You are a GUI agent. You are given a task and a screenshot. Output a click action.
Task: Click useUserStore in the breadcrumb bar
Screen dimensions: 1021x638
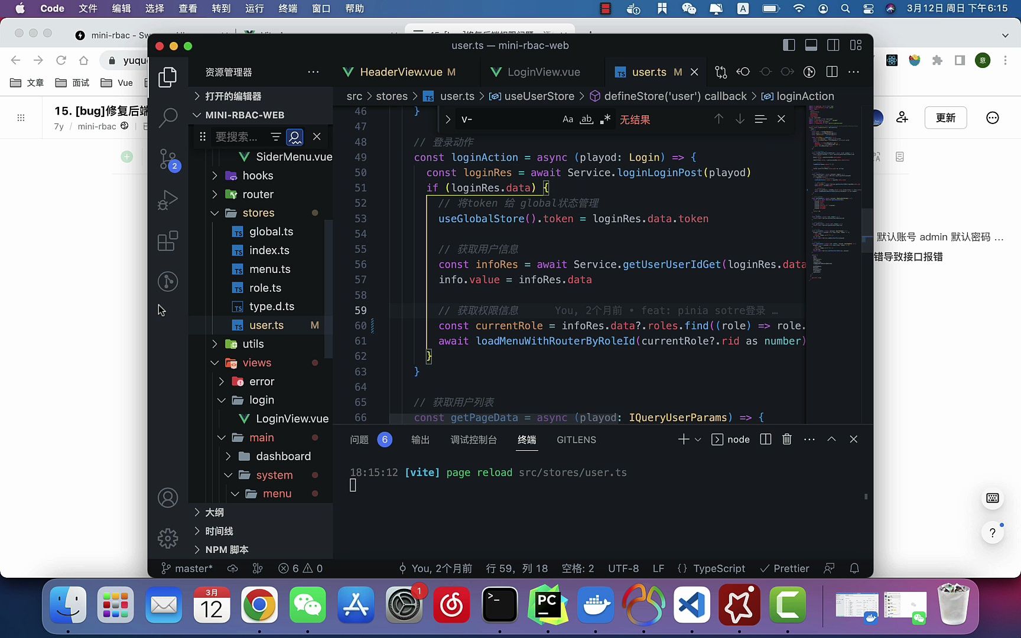tap(538, 96)
